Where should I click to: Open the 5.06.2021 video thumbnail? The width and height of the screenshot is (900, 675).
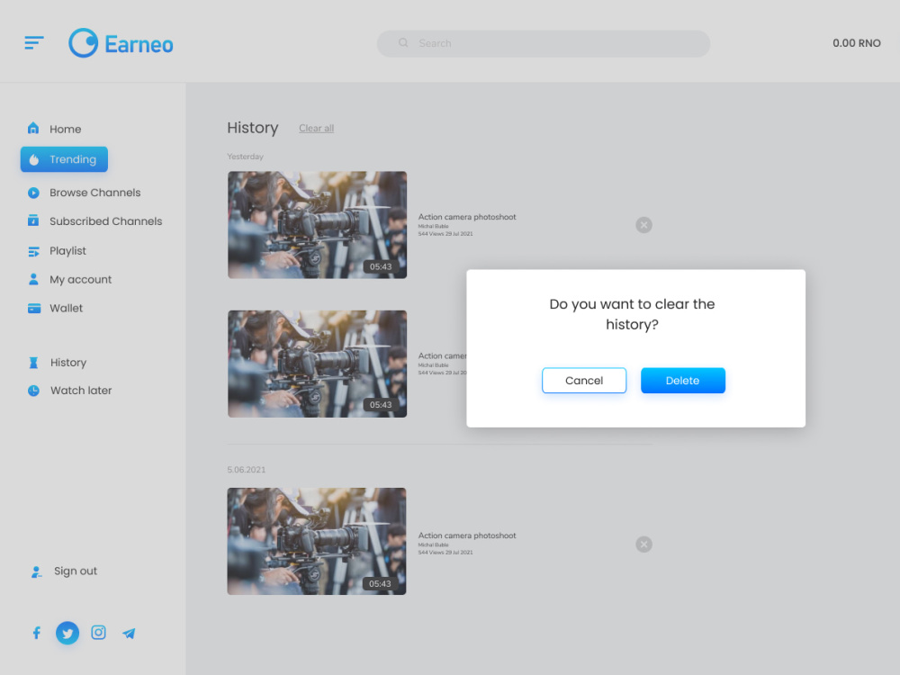316,541
